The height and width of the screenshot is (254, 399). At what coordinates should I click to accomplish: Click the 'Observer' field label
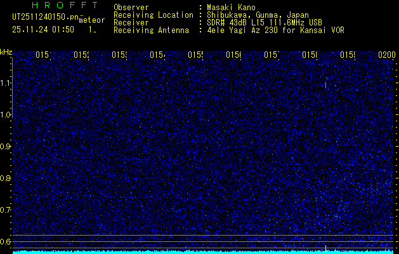click(131, 8)
